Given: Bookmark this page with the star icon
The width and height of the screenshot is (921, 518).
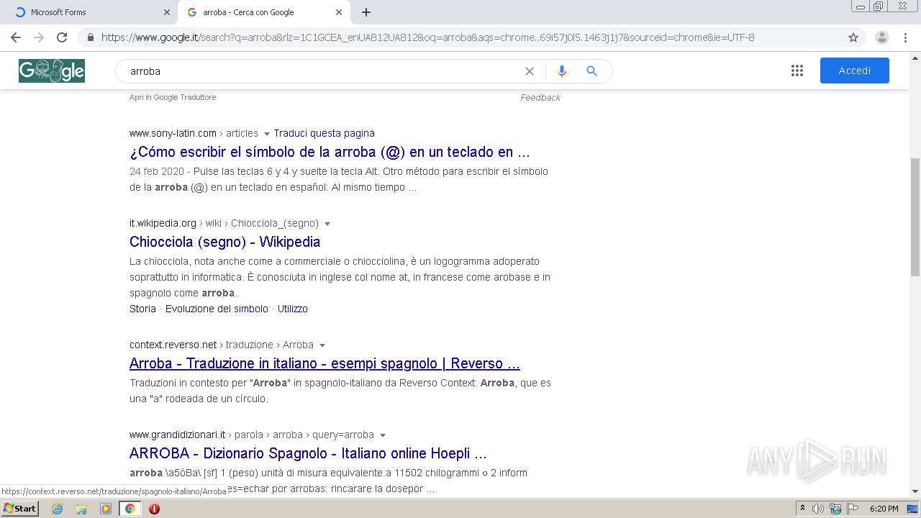Looking at the screenshot, I should [x=853, y=37].
